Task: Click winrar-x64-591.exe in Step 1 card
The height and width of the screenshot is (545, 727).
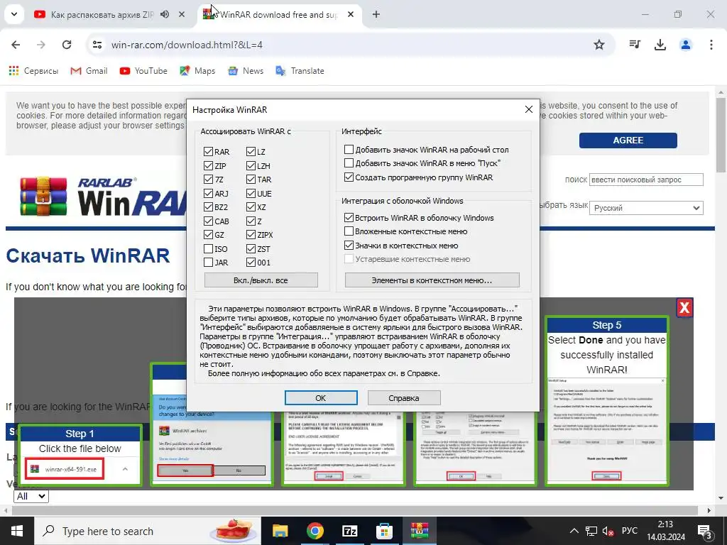Action: pos(65,469)
